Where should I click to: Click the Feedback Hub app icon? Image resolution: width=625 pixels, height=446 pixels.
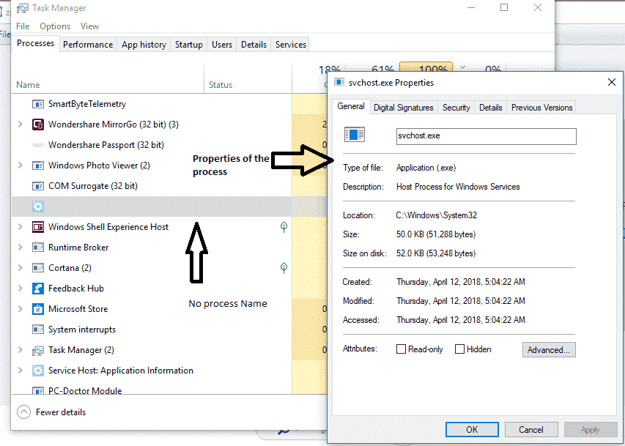(38, 289)
